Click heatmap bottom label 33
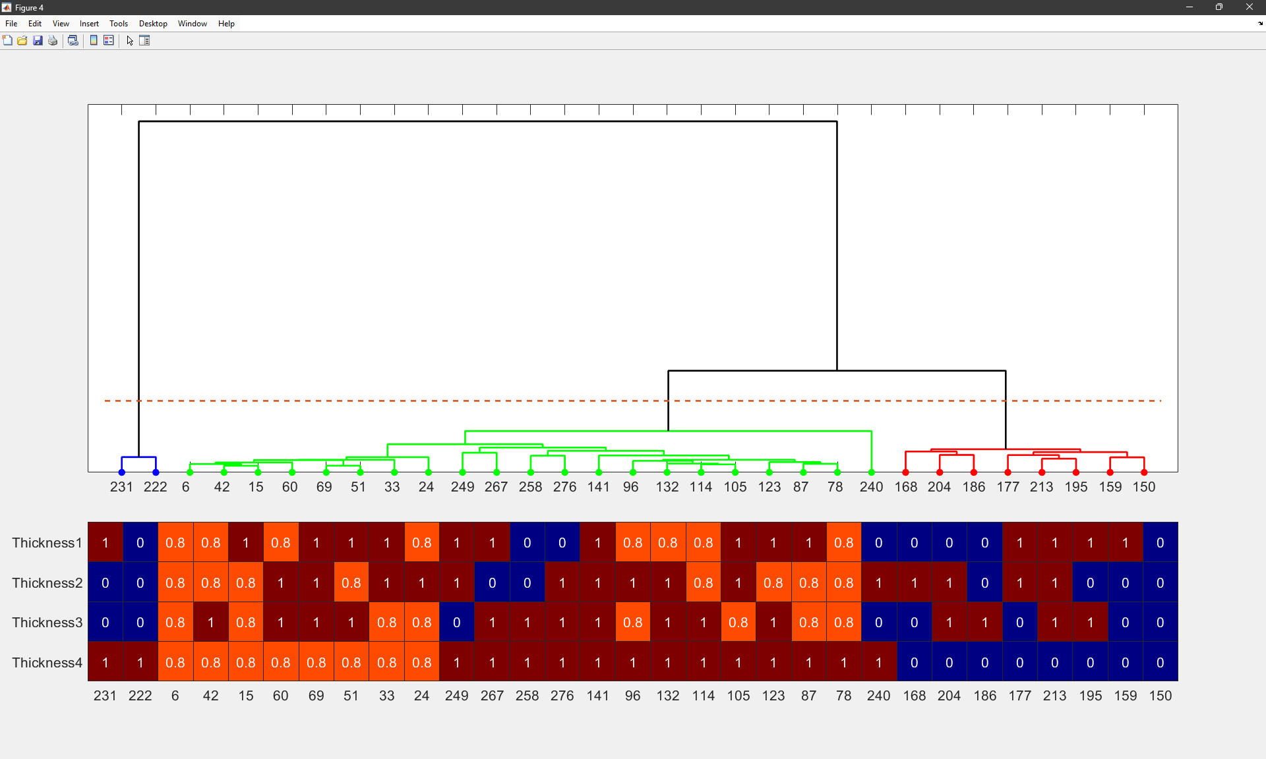The image size is (1266, 759). (x=387, y=696)
